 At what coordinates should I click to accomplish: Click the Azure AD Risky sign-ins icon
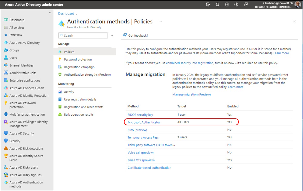click(6, 175)
